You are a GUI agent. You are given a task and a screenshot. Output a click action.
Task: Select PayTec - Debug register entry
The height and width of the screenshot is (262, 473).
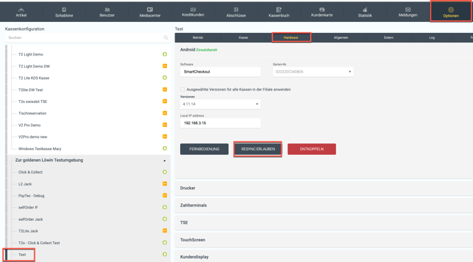[x=32, y=196]
